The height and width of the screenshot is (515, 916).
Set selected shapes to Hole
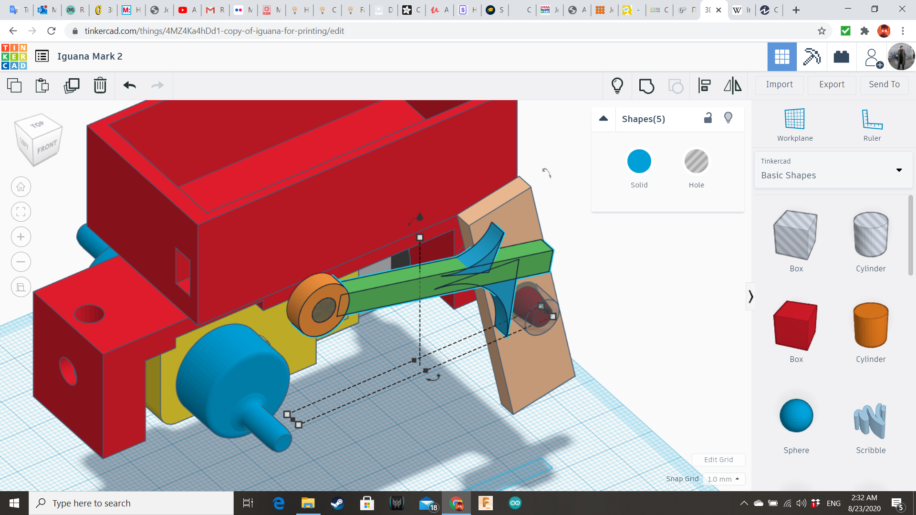pyautogui.click(x=696, y=162)
